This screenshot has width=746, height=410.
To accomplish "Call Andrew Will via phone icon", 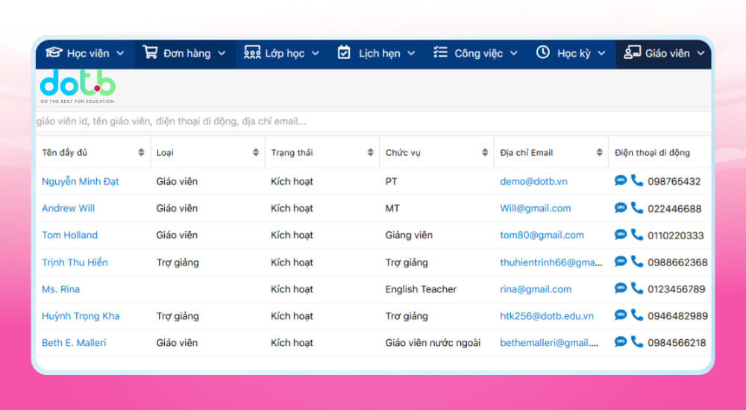I will click(x=636, y=207).
